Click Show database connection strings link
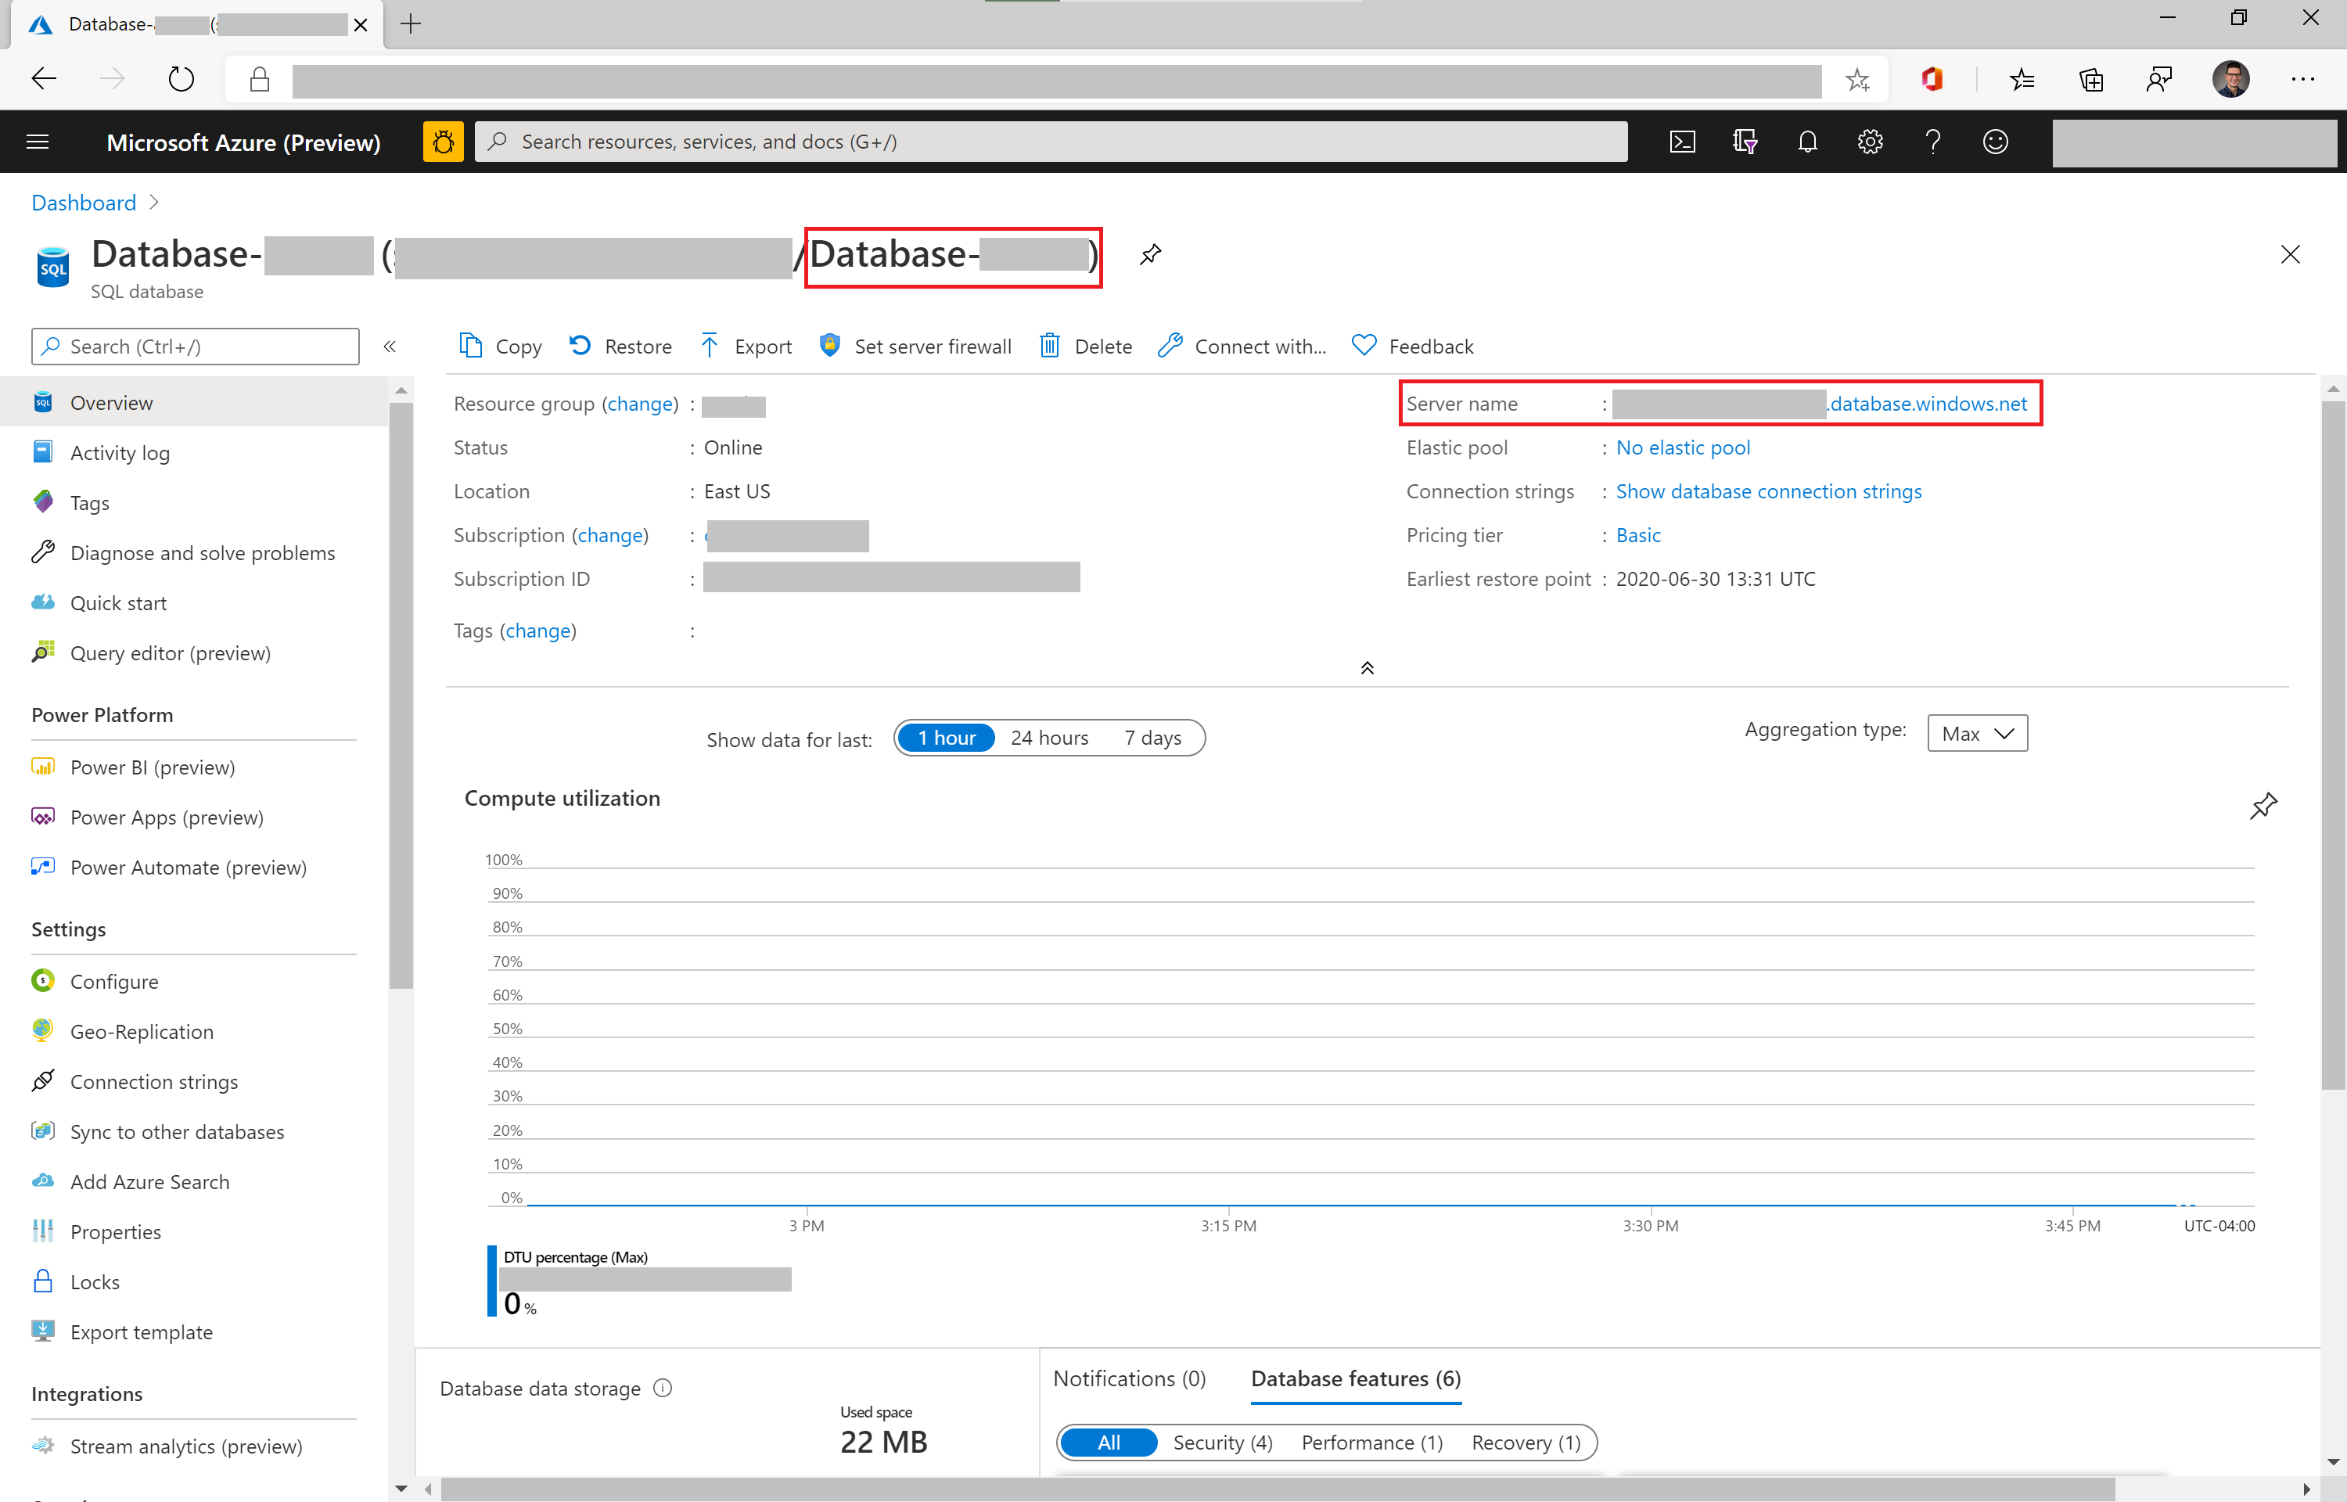 [x=1768, y=491]
